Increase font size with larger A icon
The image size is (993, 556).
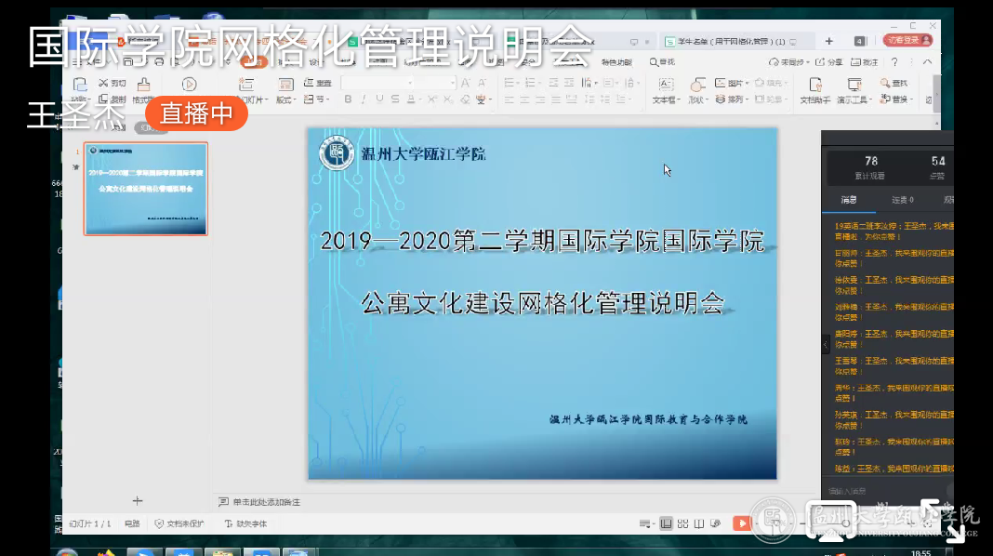pos(466,83)
